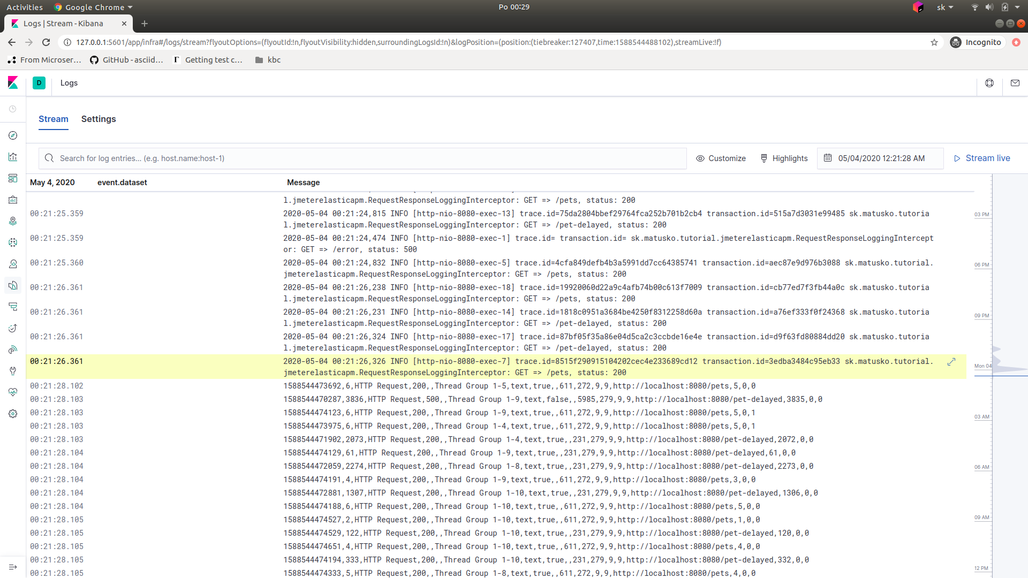
Task: Click the Kibana logo icon
Action: [x=13, y=82]
